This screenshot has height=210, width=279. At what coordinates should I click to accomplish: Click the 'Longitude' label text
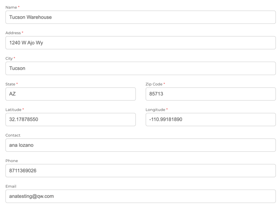click(155, 110)
